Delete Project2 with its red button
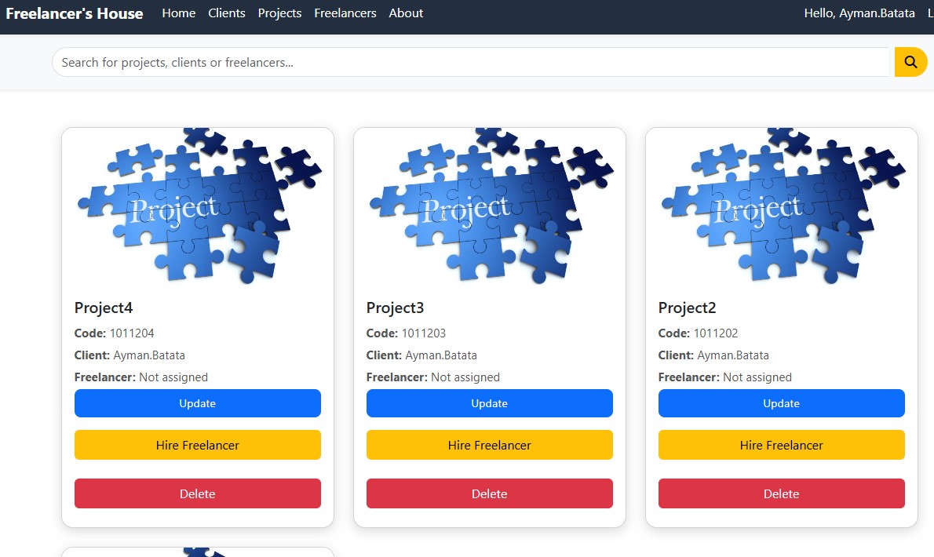Screen dimensions: 934x557 [782, 493]
